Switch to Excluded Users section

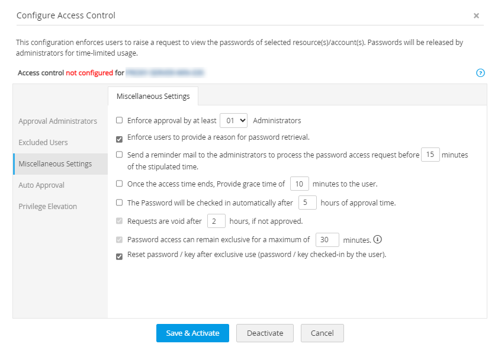pyautogui.click(x=43, y=143)
